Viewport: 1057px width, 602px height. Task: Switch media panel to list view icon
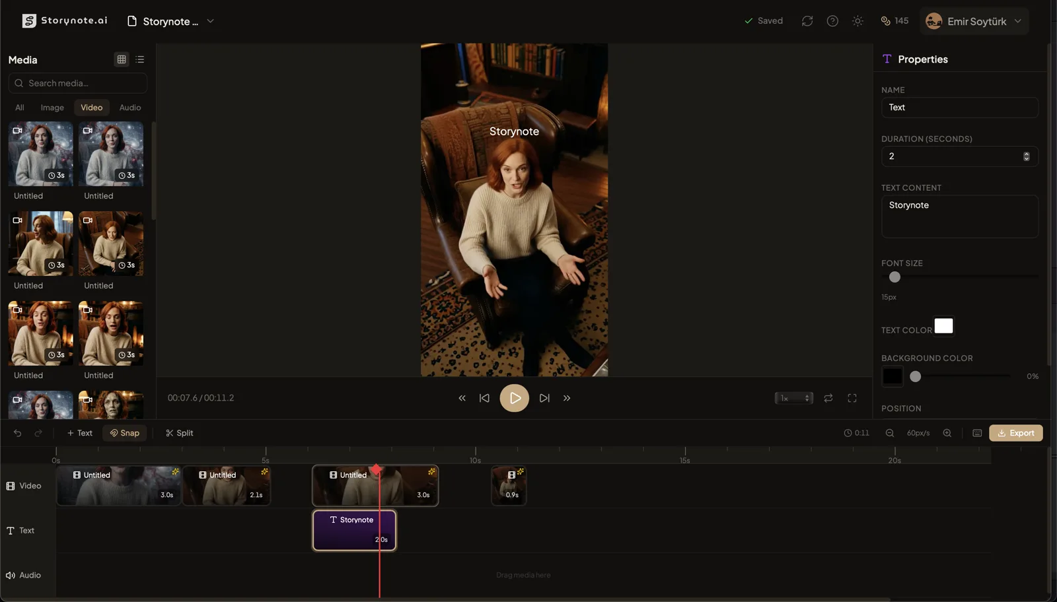139,59
